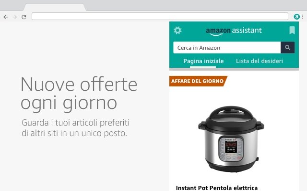Click the bookmark ribbon icon in assistant header
The width and height of the screenshot is (307, 191).
pyautogui.click(x=292, y=30)
